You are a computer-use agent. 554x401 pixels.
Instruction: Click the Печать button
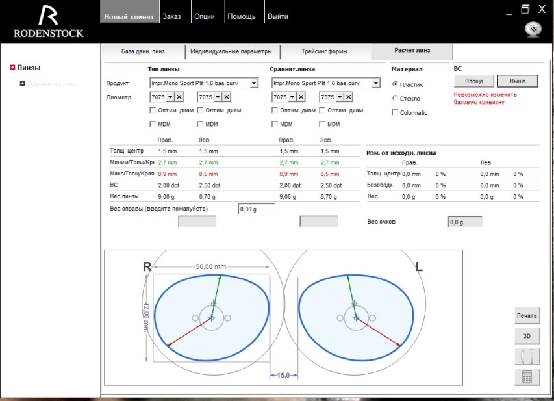527,315
